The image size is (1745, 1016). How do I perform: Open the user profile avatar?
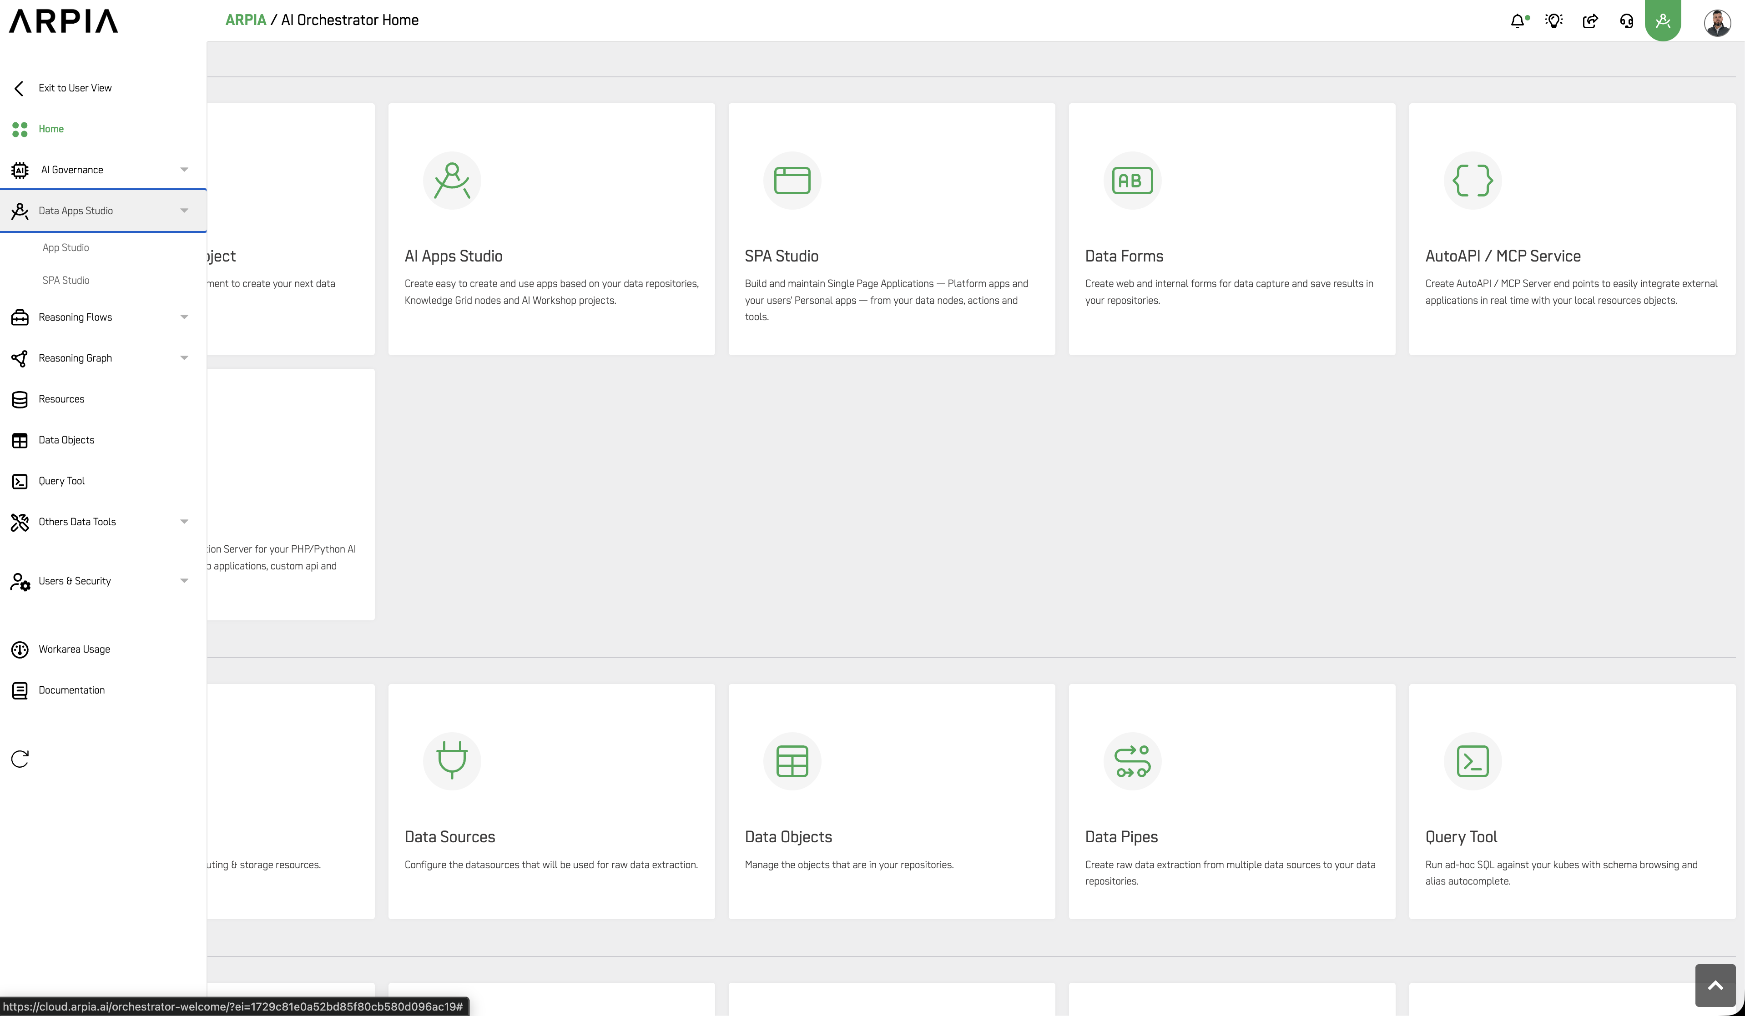1717,22
